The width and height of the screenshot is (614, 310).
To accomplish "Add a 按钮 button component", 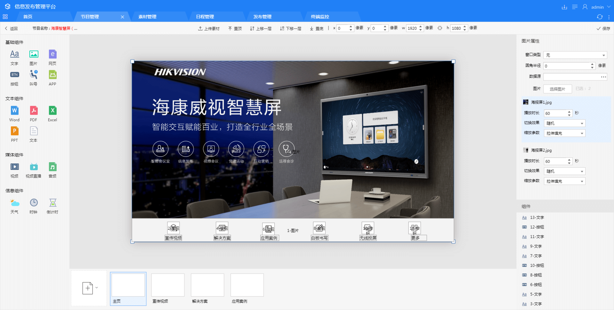I will pos(14,78).
